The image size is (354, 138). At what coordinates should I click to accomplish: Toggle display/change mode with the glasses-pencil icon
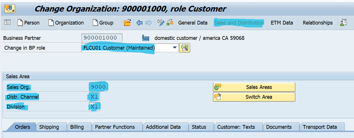coord(161,23)
